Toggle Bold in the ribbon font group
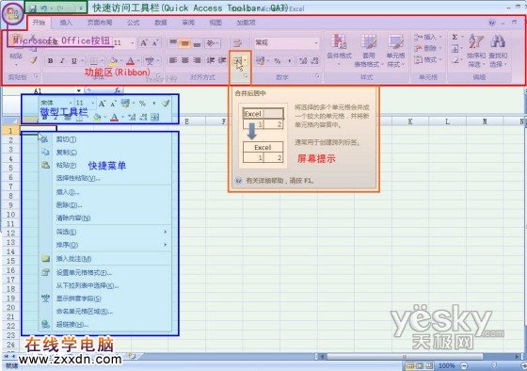The width and height of the screenshot is (527, 371). 51,61
